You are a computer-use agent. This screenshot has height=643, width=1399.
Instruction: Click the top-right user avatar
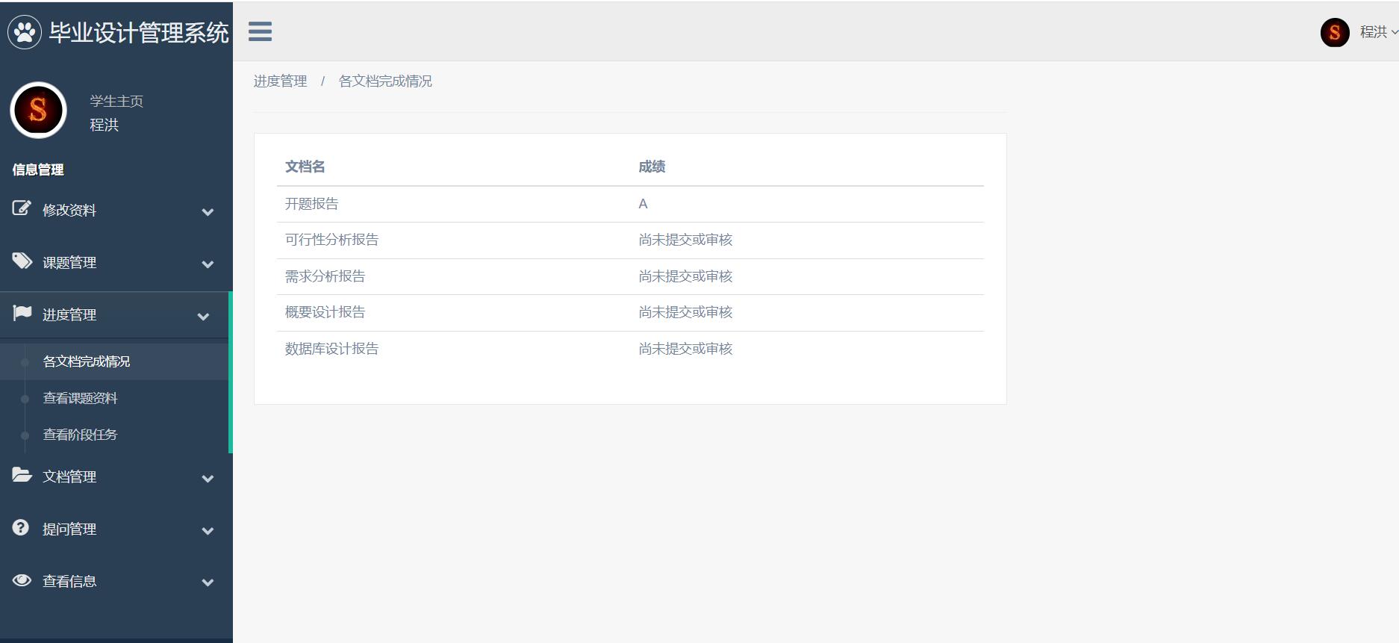coord(1335,32)
